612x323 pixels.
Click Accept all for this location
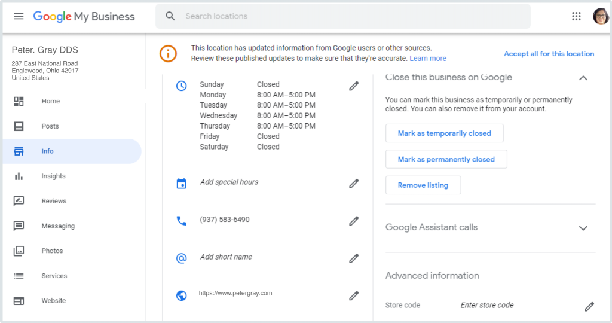click(549, 54)
